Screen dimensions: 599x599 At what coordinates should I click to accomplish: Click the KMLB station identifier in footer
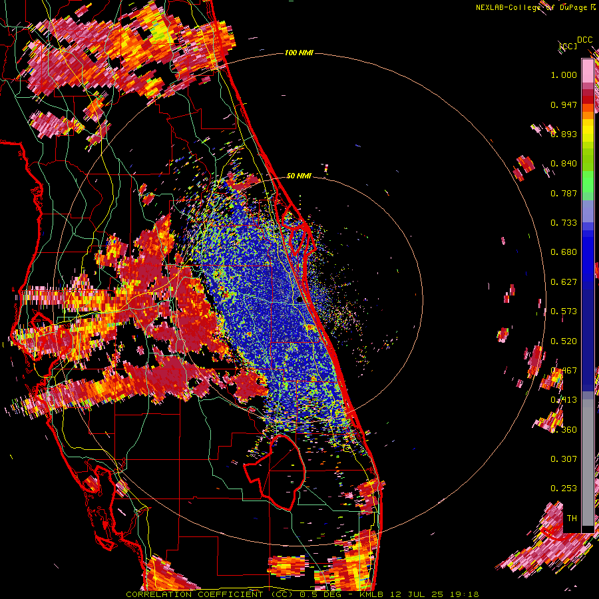pyautogui.click(x=371, y=594)
